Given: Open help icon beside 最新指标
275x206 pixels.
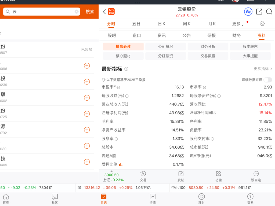Looking at the screenshot, I should click(126, 69).
